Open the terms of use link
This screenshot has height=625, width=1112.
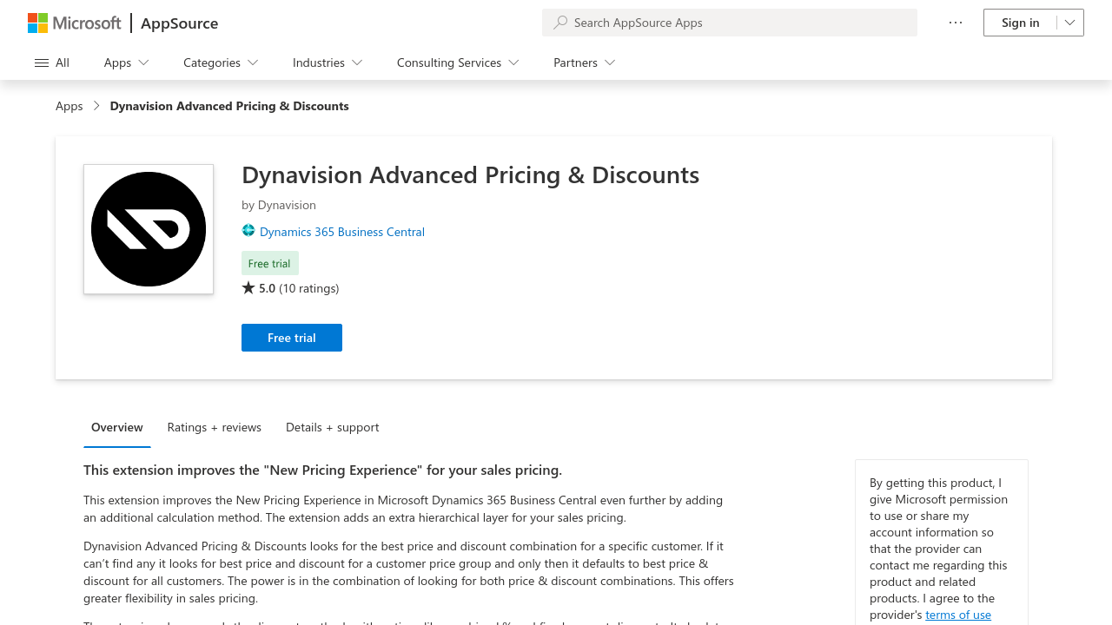(x=958, y=615)
